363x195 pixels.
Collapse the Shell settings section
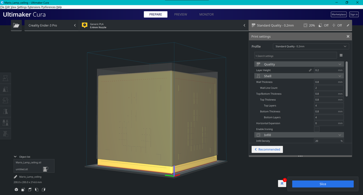[340, 76]
